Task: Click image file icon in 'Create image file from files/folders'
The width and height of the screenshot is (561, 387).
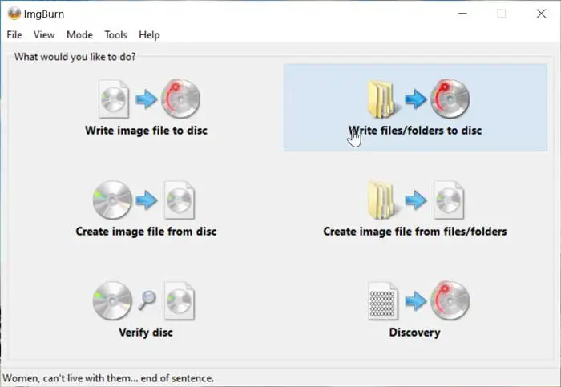Action: coord(449,200)
